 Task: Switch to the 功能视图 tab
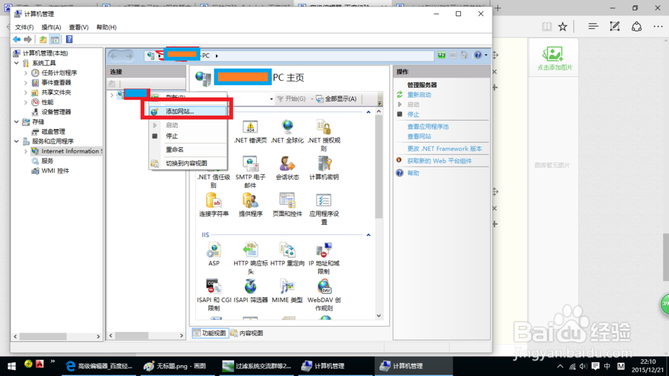click(x=209, y=333)
